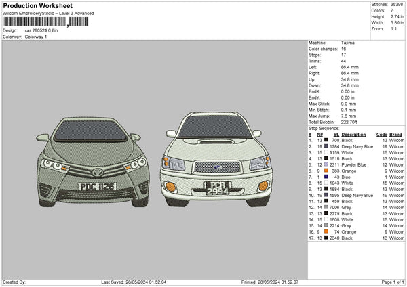
Task: Click the EndX value 0.00 in
Action: (347, 91)
